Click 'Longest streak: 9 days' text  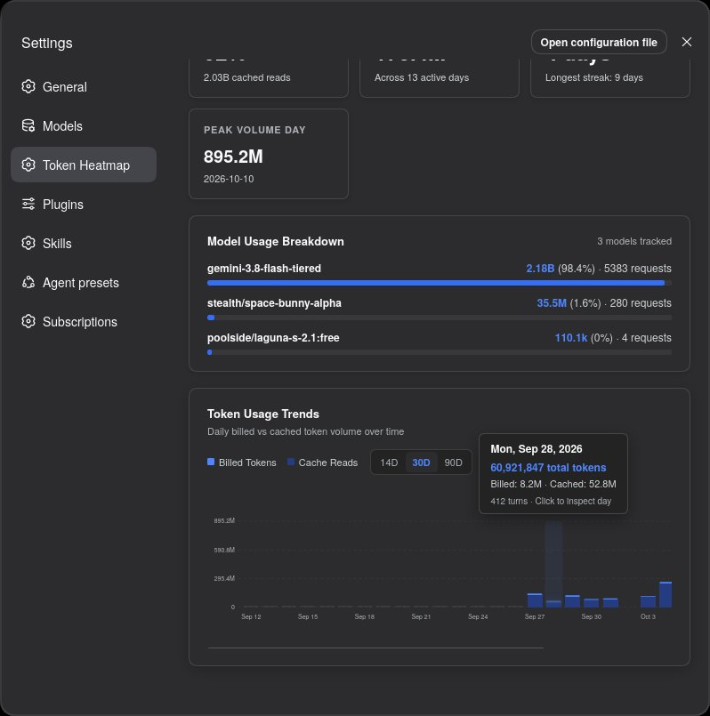(594, 77)
